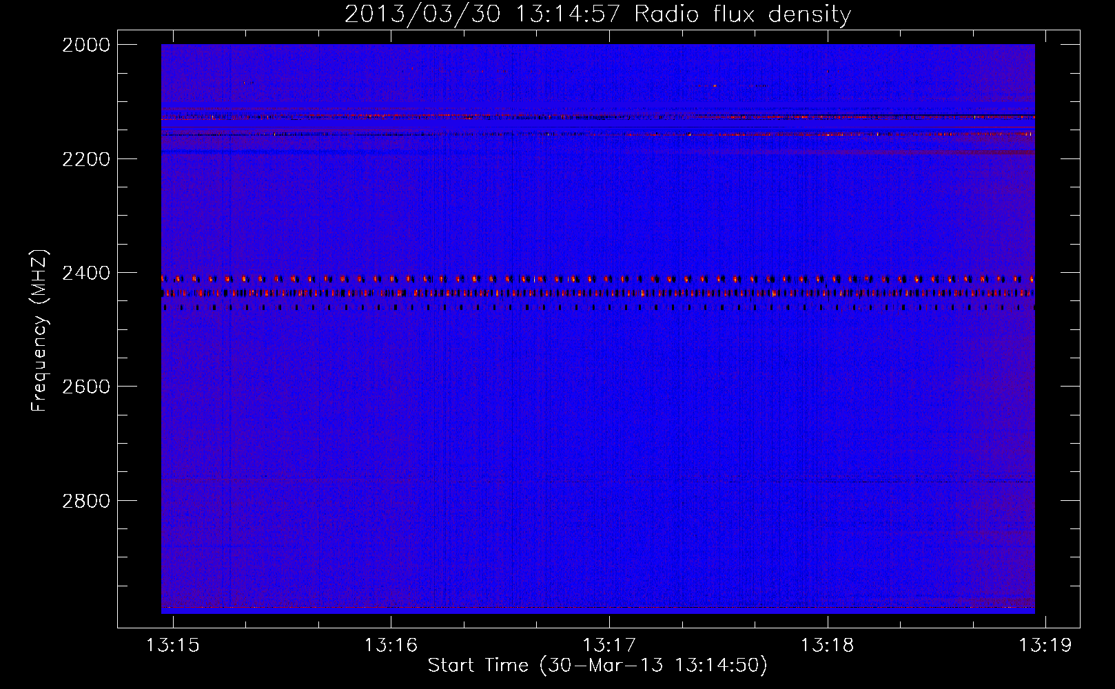
Task: Click the date '2013/03/30' in the title
Action: coord(422,14)
